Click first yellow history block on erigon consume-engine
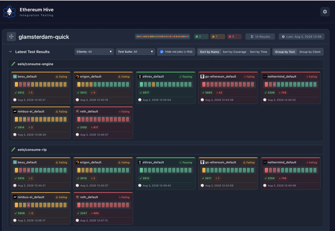 point(79,84)
